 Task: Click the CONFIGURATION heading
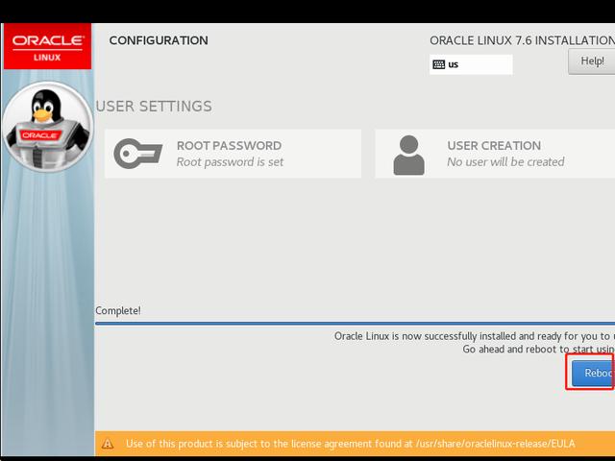click(159, 40)
